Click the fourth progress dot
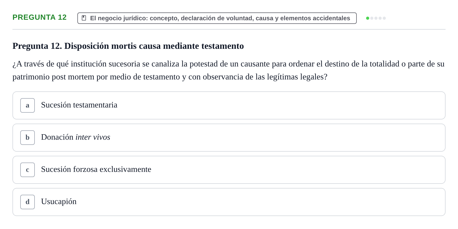Image resolution: width=458 pixels, height=229 pixels. click(380, 18)
